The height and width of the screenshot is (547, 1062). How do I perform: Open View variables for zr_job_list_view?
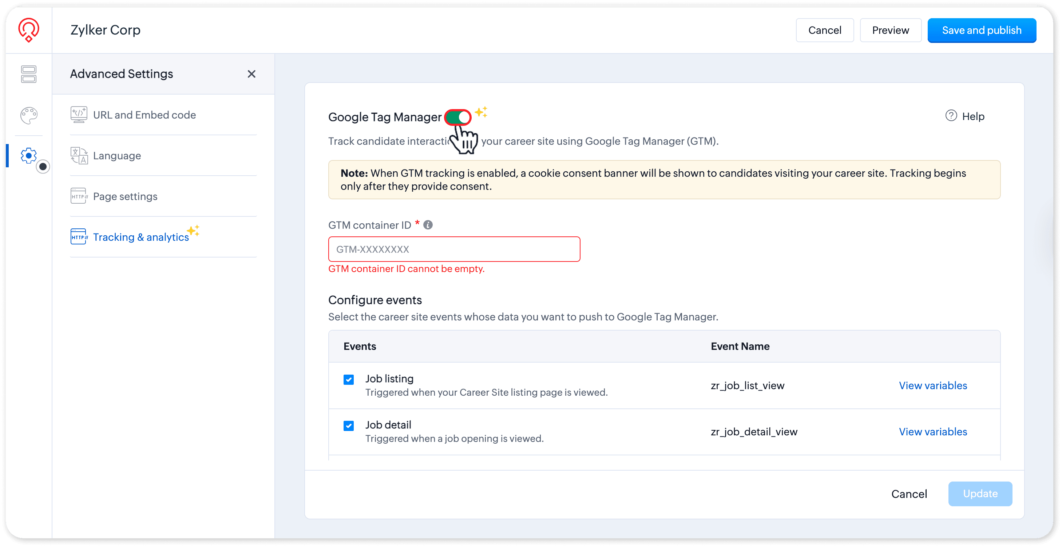point(932,386)
